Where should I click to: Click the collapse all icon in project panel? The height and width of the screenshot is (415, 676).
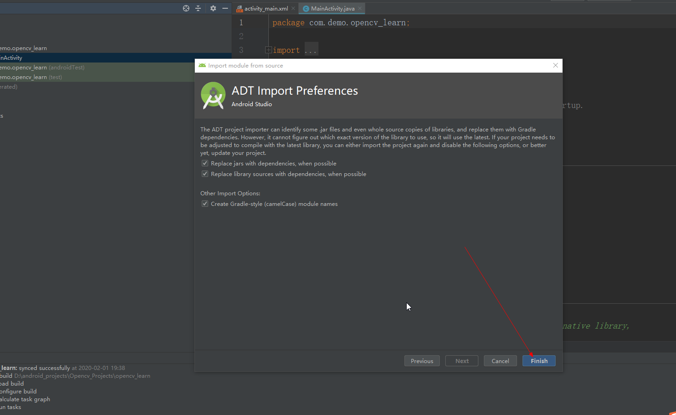tap(198, 8)
